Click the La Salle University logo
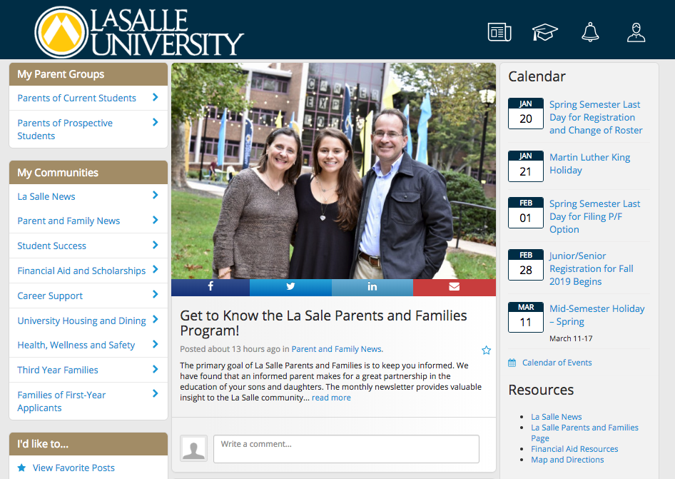This screenshot has width=675, height=479. point(139,32)
